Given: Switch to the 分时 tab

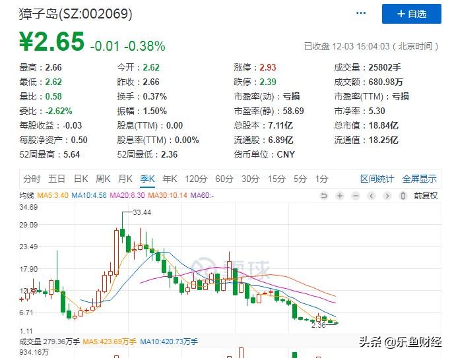Looking at the screenshot, I should [32, 179].
